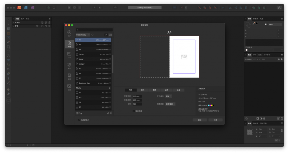Expand the 母版页 master pages section
Image resolution: width=289 pixels, height=153 pixels.
(14, 23)
